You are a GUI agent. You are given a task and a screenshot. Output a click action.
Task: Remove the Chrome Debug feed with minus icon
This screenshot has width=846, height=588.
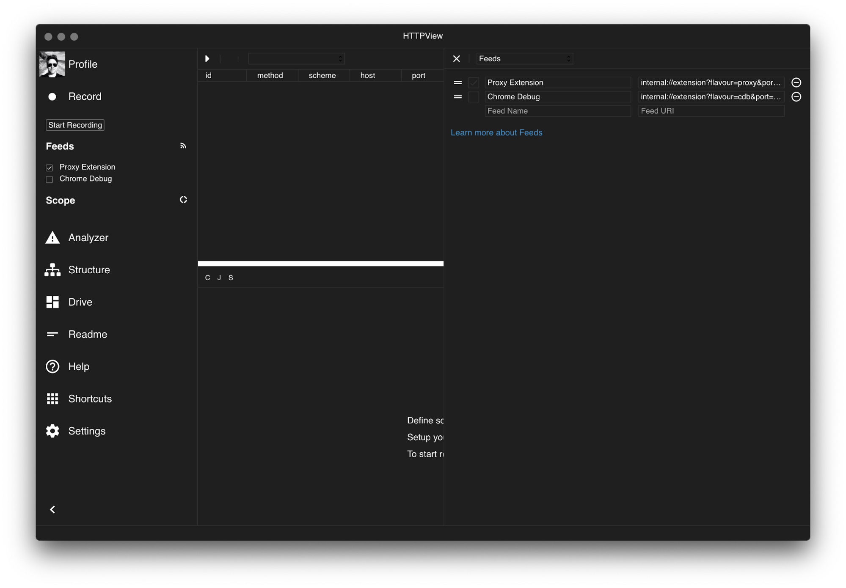pyautogui.click(x=796, y=97)
